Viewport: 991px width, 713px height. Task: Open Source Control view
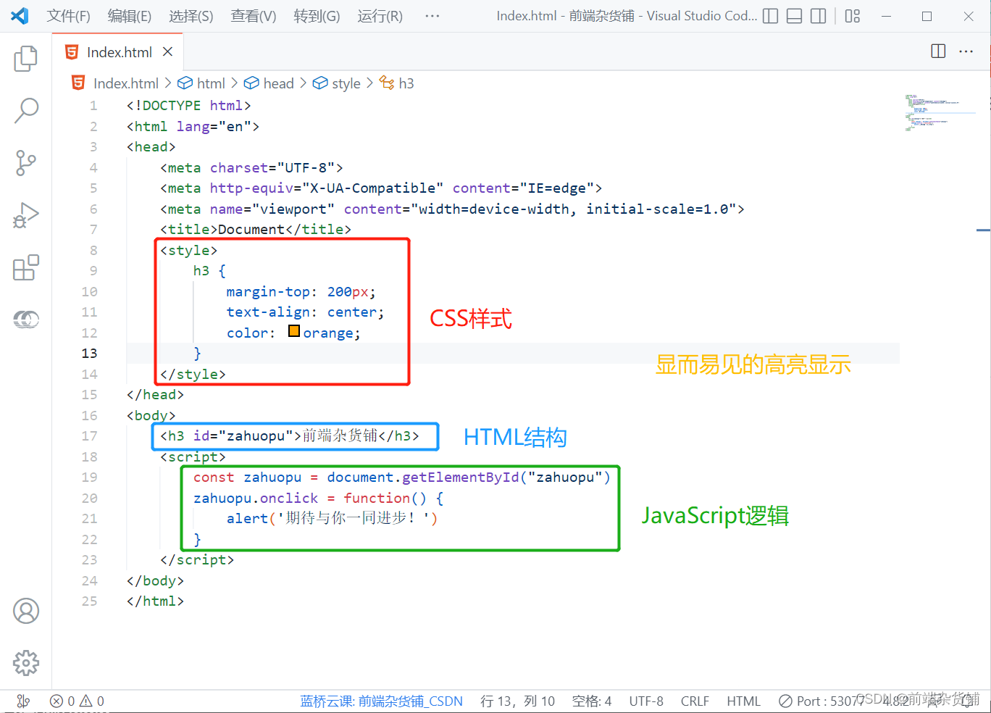(x=25, y=163)
